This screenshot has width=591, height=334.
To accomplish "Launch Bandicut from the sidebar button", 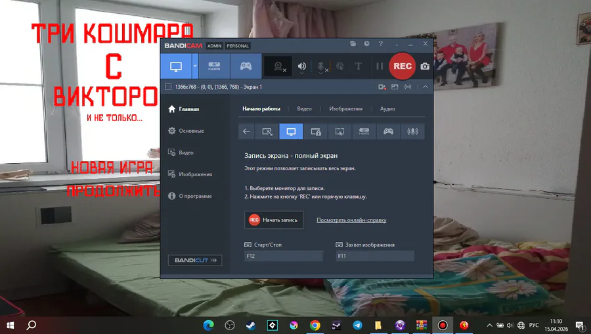I will [x=195, y=260].
